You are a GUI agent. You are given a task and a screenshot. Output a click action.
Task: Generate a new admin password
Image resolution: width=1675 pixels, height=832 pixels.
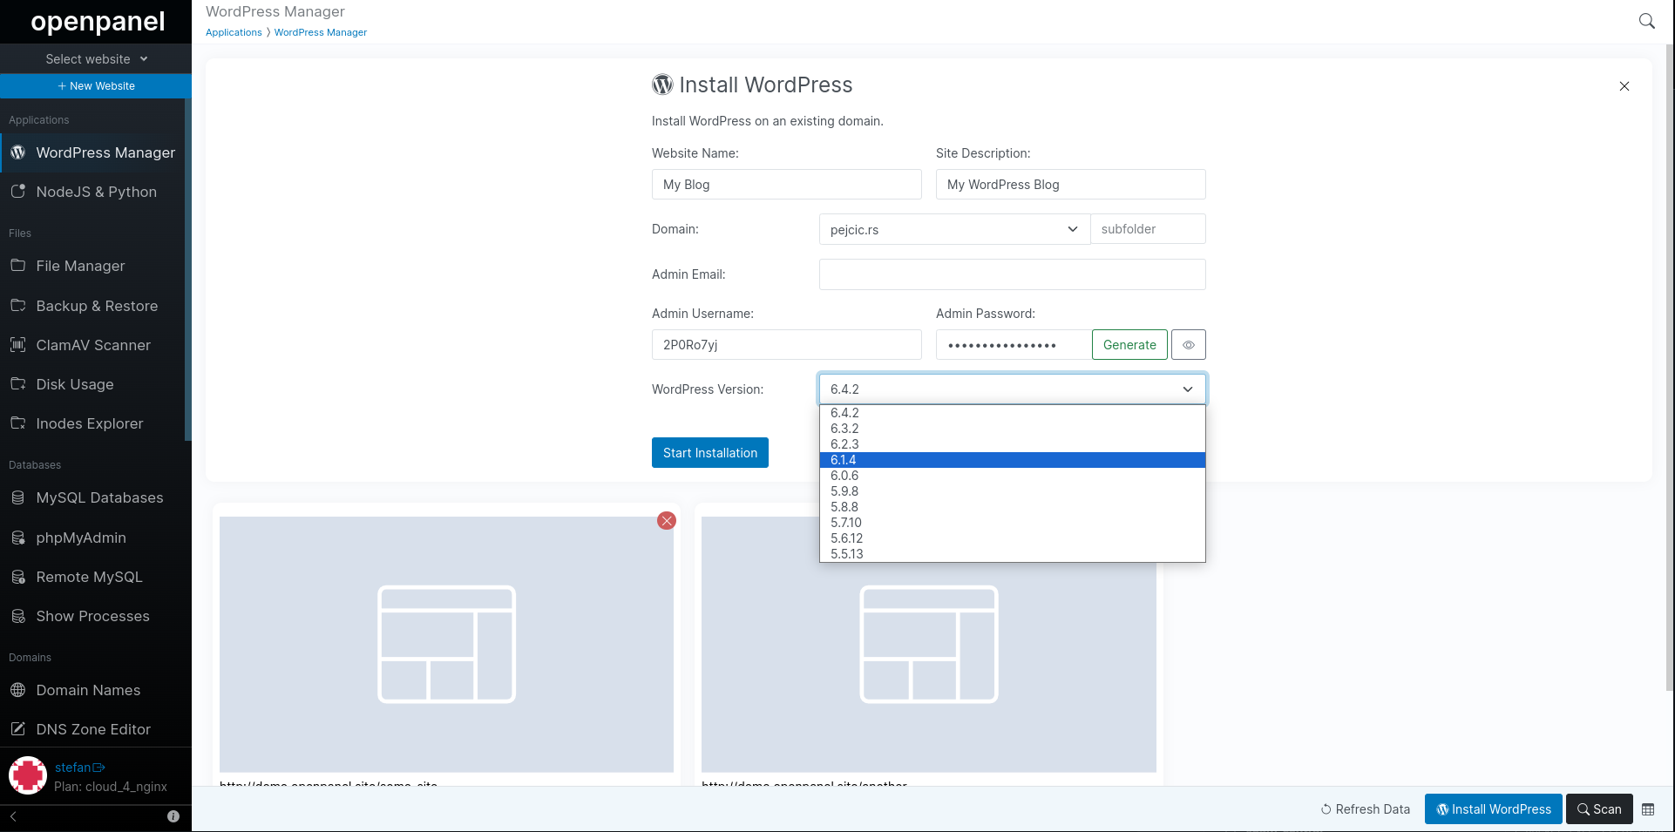1129,345
